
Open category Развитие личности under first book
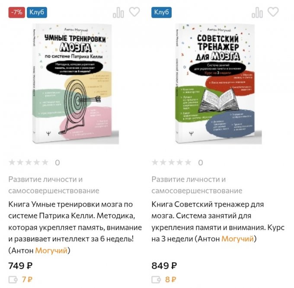pyautogui.click(x=54, y=185)
